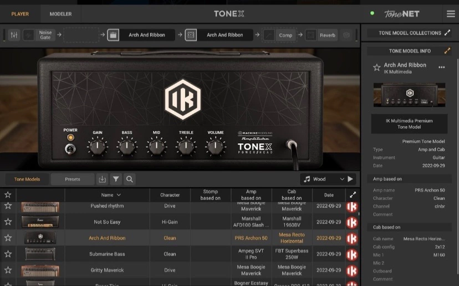Click the cabinet icon in signal chain

pos(191,35)
